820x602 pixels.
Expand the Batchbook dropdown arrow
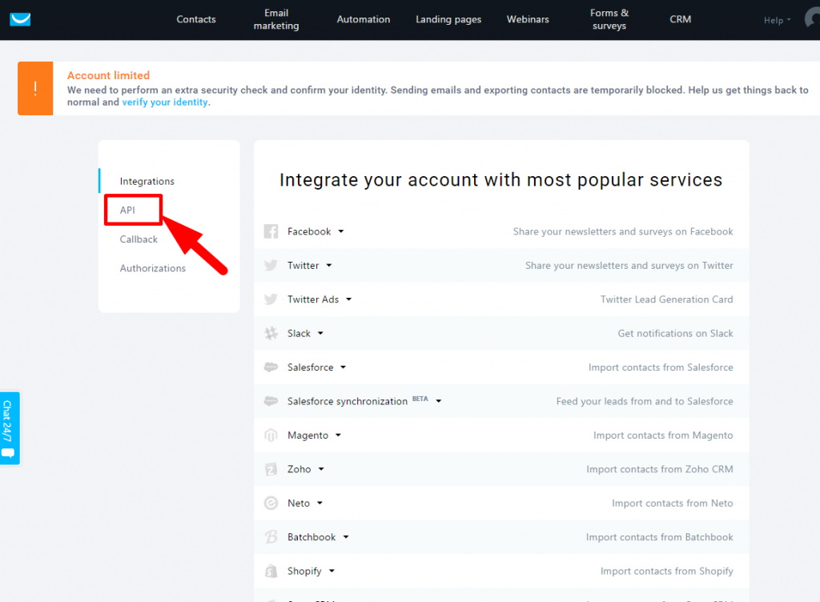point(346,537)
